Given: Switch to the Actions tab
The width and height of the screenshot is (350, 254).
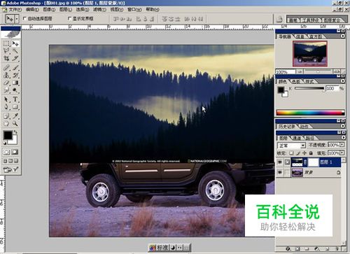Looking at the screenshot, I should [x=304, y=127].
